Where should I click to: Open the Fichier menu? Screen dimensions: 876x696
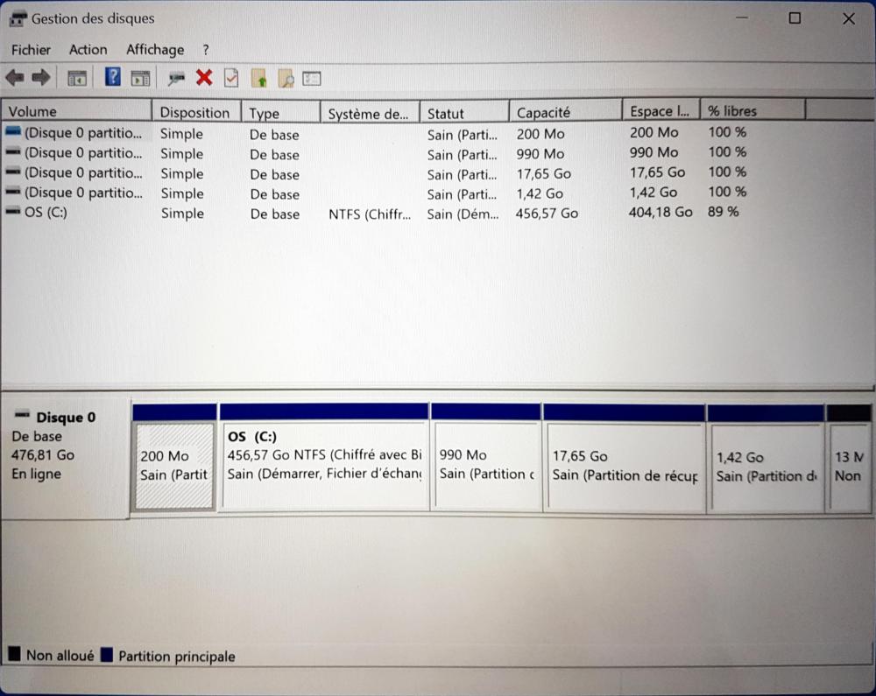(32, 50)
